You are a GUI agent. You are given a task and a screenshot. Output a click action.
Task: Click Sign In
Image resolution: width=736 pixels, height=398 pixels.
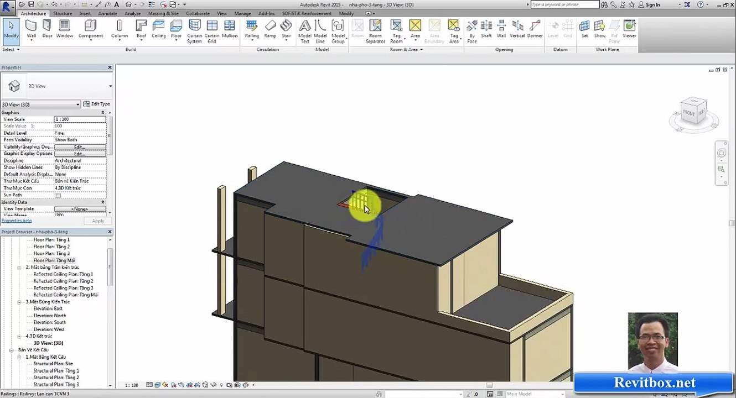click(652, 4)
